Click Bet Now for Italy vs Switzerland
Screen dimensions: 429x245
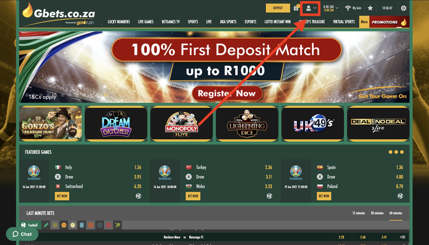62,196
